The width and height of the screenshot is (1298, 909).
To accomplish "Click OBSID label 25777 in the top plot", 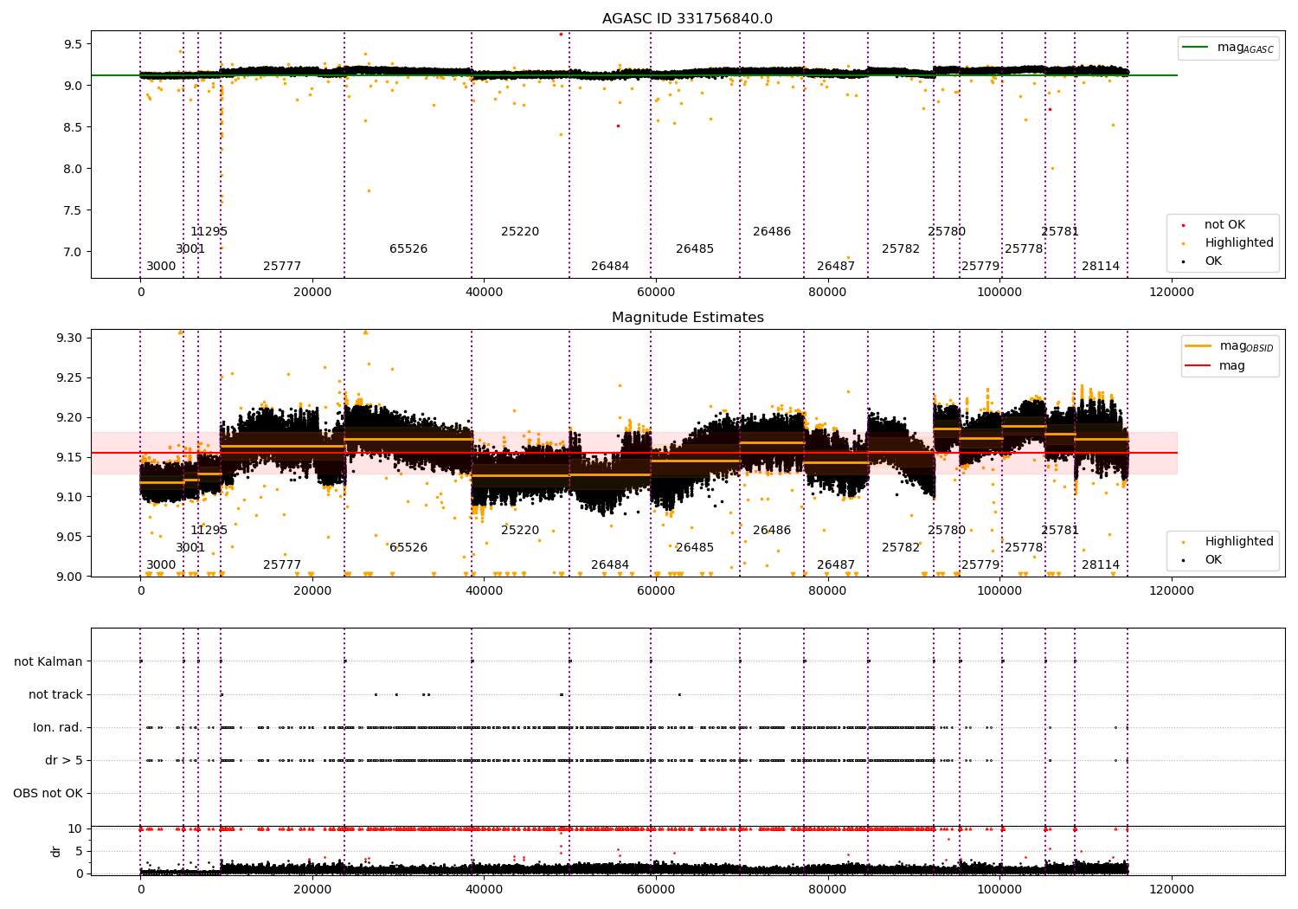I will (x=282, y=267).
